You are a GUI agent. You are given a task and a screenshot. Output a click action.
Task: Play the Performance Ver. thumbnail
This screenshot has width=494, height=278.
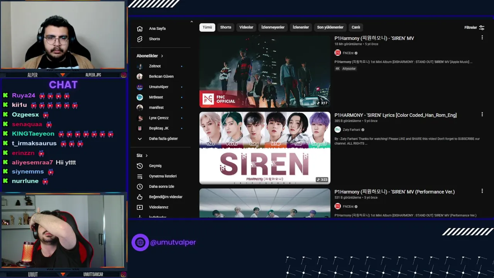(265, 203)
